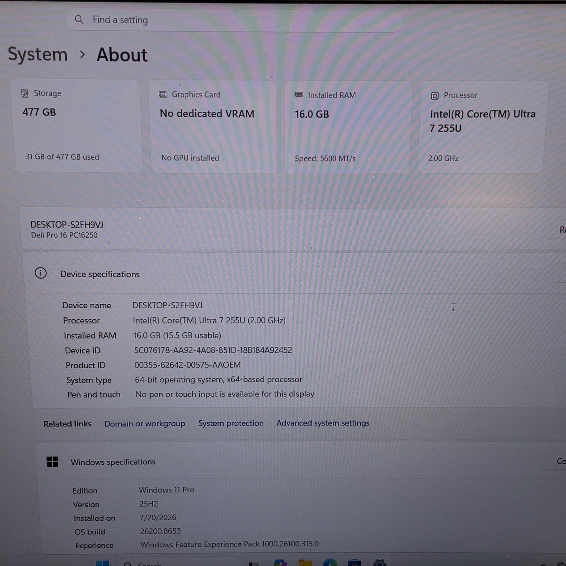Click the 'OS build' label
The height and width of the screenshot is (566, 566).
90,532
